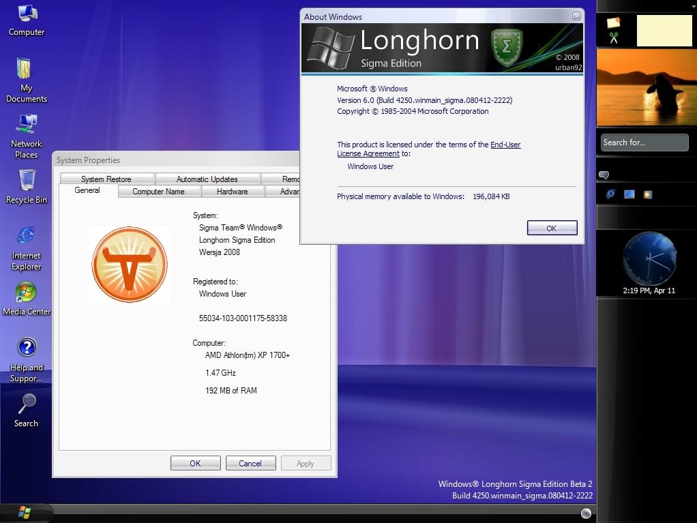Click the speech bubble icon in the sidebar

tap(604, 175)
